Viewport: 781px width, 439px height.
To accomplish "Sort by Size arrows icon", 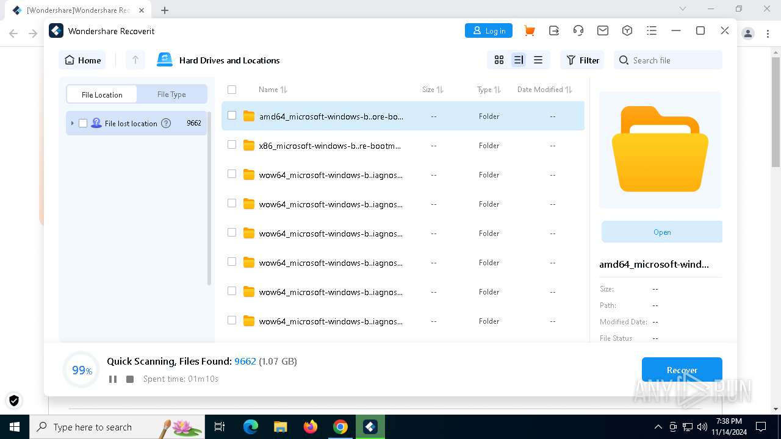I will coord(440,90).
